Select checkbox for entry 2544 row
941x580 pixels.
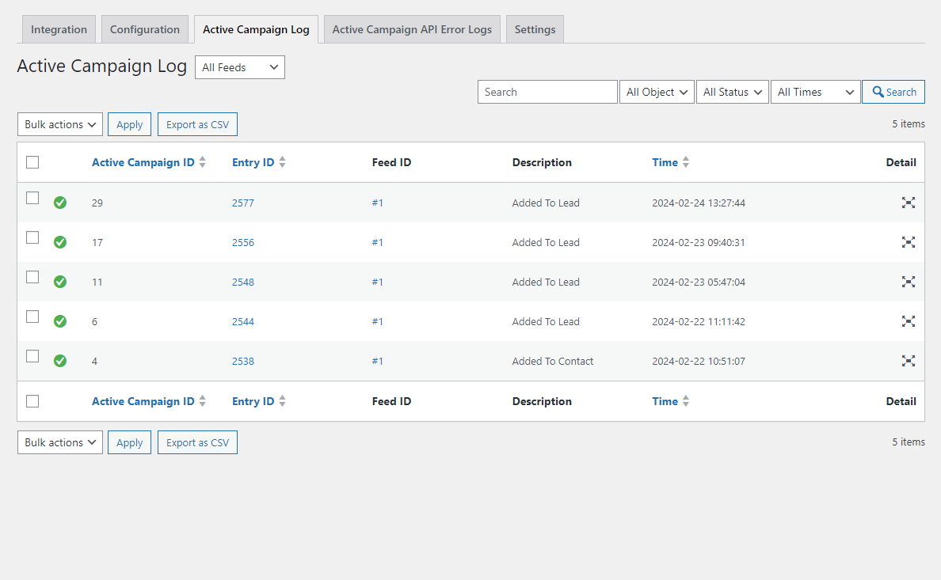[32, 317]
